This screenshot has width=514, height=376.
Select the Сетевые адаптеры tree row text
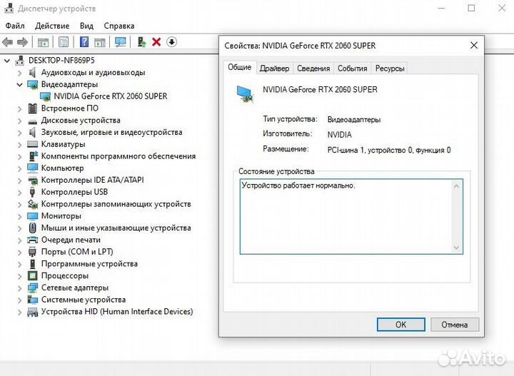(75, 288)
